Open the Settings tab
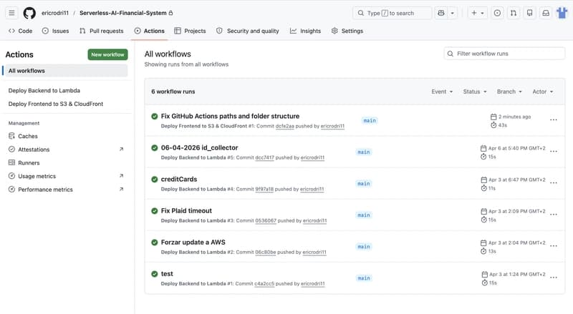This screenshot has width=573, height=314. coord(347,31)
